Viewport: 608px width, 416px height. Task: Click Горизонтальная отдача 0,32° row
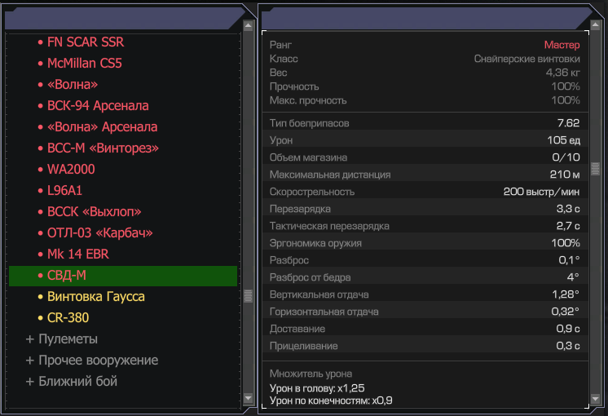(425, 312)
